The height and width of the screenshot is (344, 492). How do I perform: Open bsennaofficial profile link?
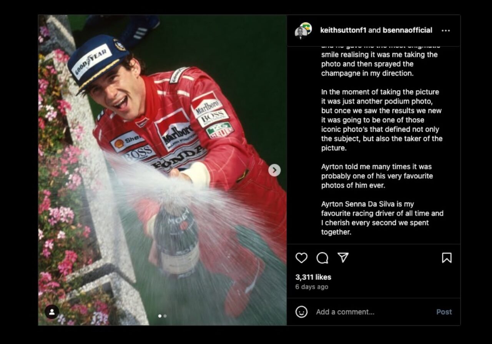(x=407, y=30)
